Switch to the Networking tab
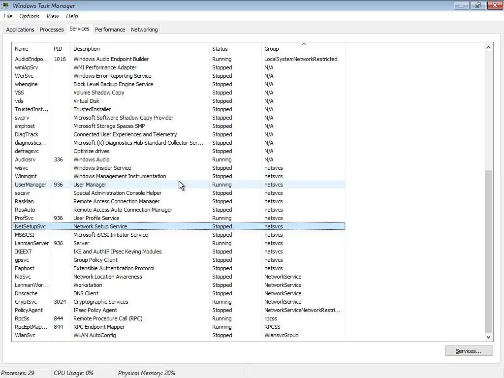The width and height of the screenshot is (504, 378). click(144, 29)
